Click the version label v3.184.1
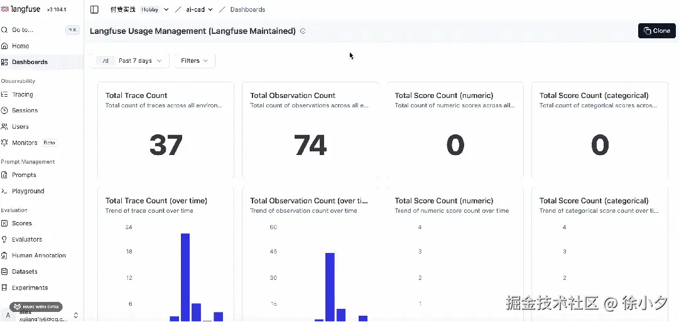Viewport: 679px width, 322px height. point(57,9)
